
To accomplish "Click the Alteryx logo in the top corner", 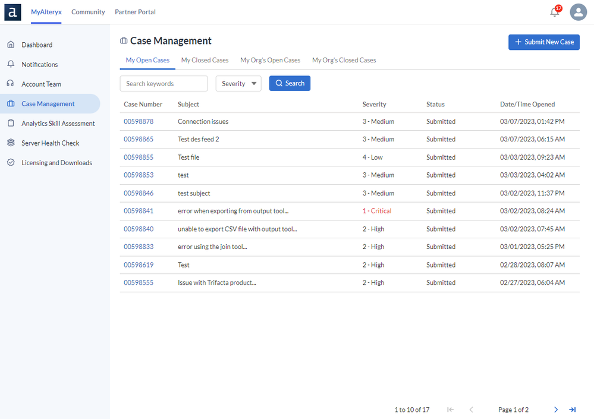I will 12,12.
